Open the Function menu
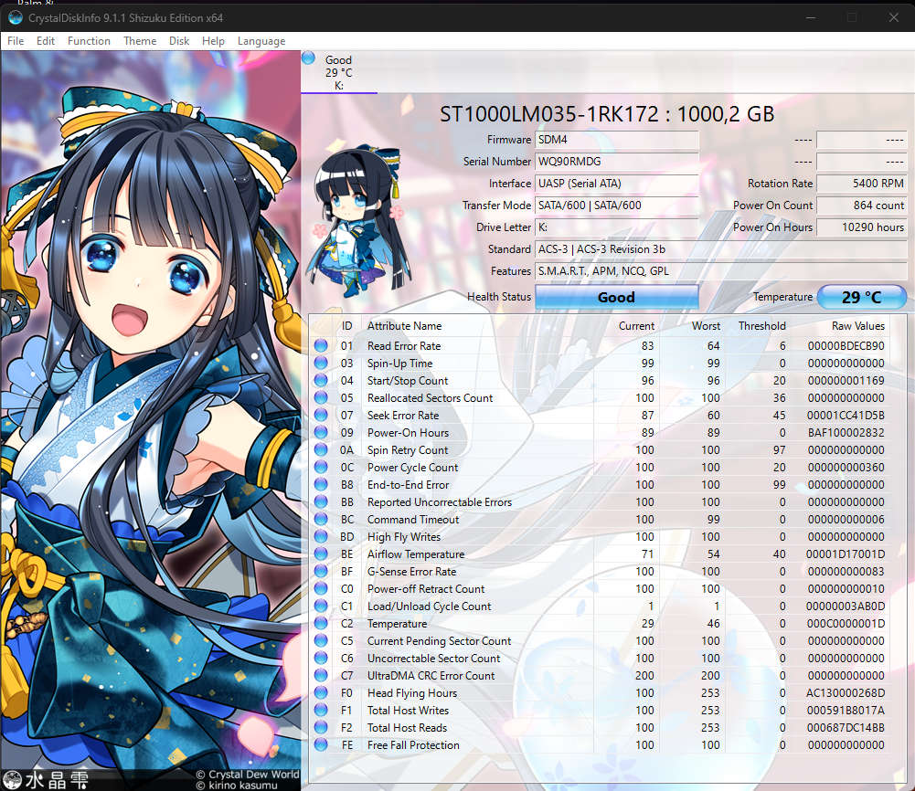This screenshot has height=791, width=915. pos(89,41)
